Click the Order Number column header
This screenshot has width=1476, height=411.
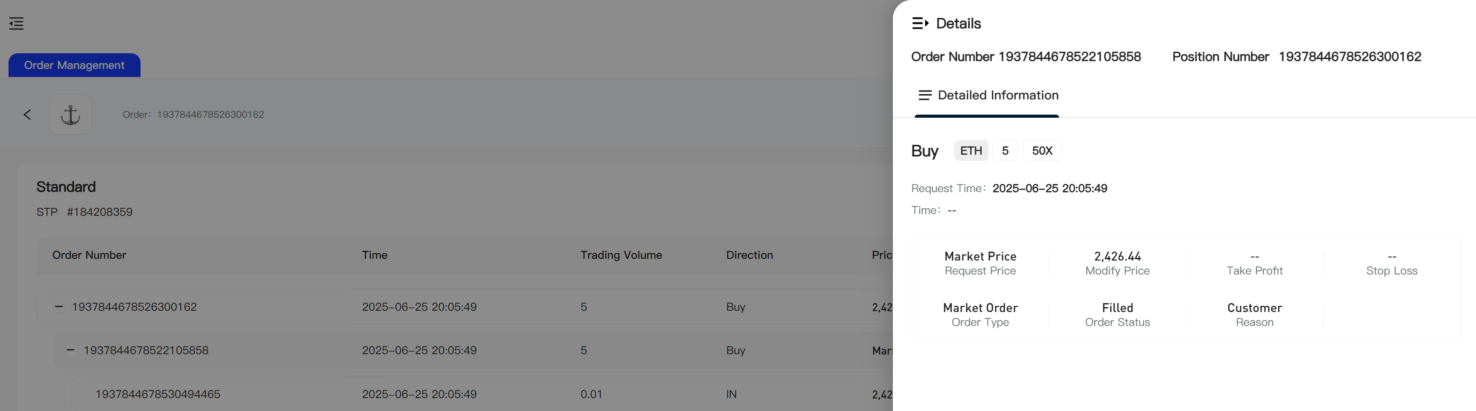pyautogui.click(x=89, y=255)
